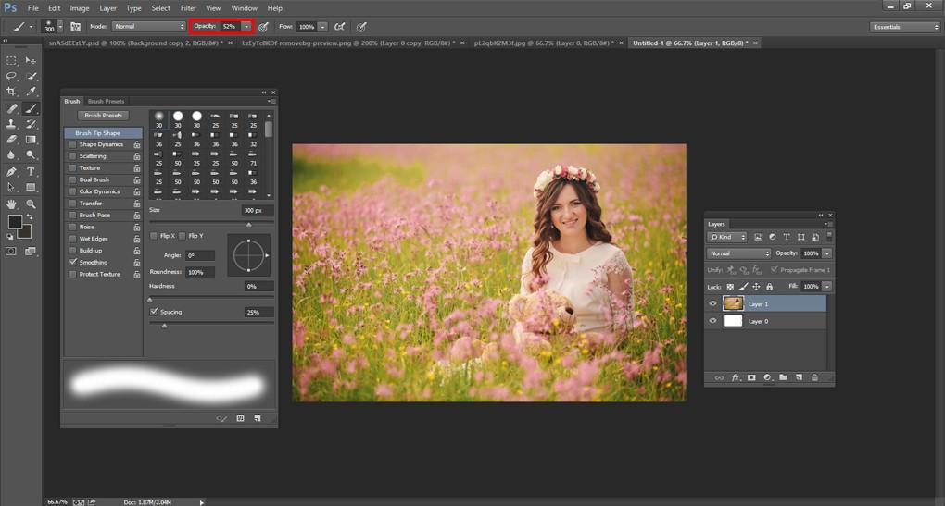
Task: Click the Brush Presets button
Action: click(x=103, y=115)
